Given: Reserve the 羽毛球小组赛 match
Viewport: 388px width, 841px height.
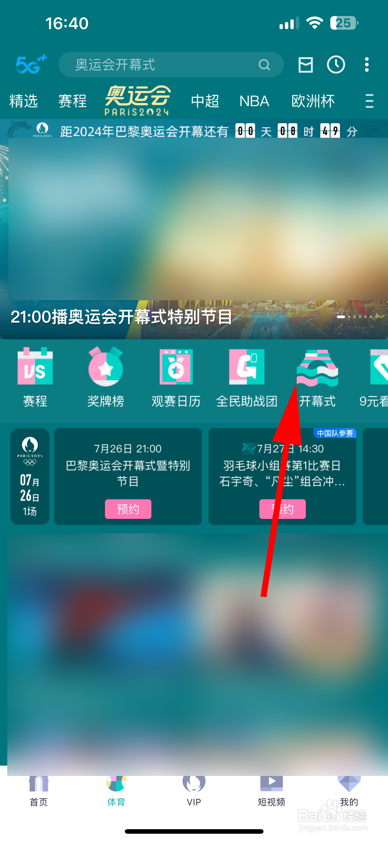Looking at the screenshot, I should [283, 509].
